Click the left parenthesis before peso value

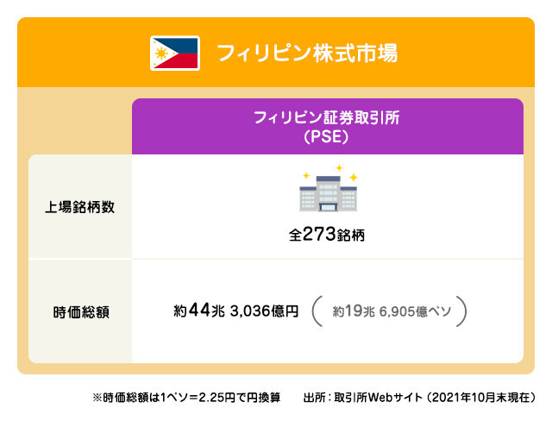(317, 311)
